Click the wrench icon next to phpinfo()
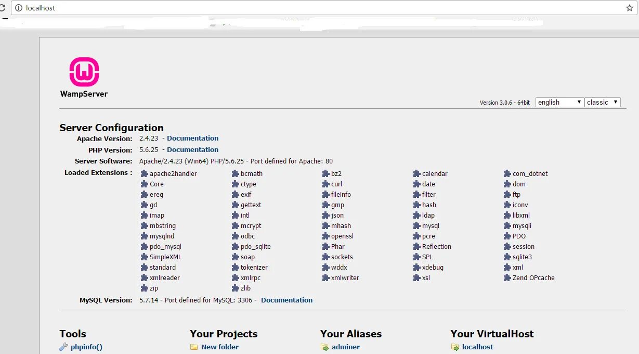Image resolution: width=639 pixels, height=354 pixels. click(63, 347)
